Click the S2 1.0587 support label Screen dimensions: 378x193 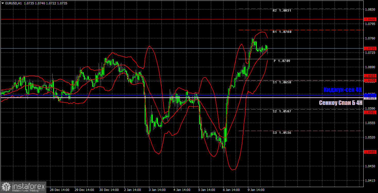[x=282, y=111]
